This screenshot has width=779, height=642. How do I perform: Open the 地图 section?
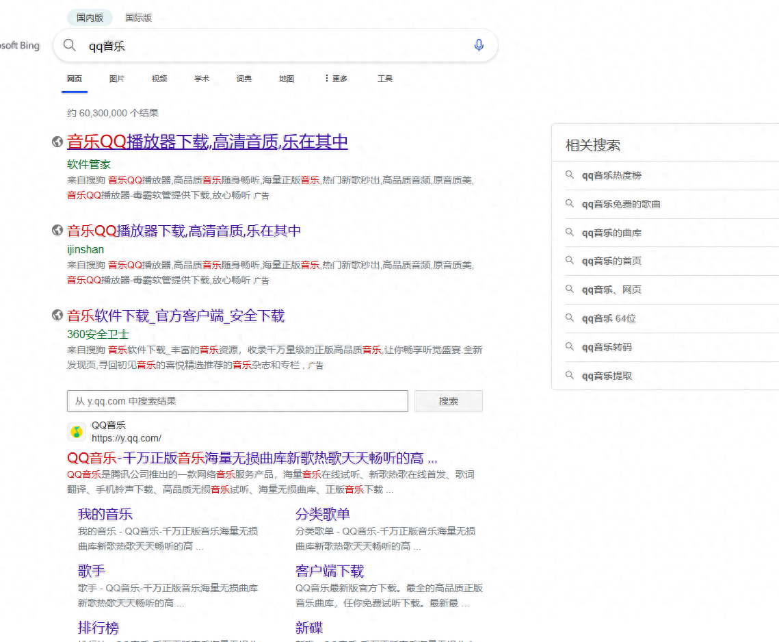tap(286, 78)
